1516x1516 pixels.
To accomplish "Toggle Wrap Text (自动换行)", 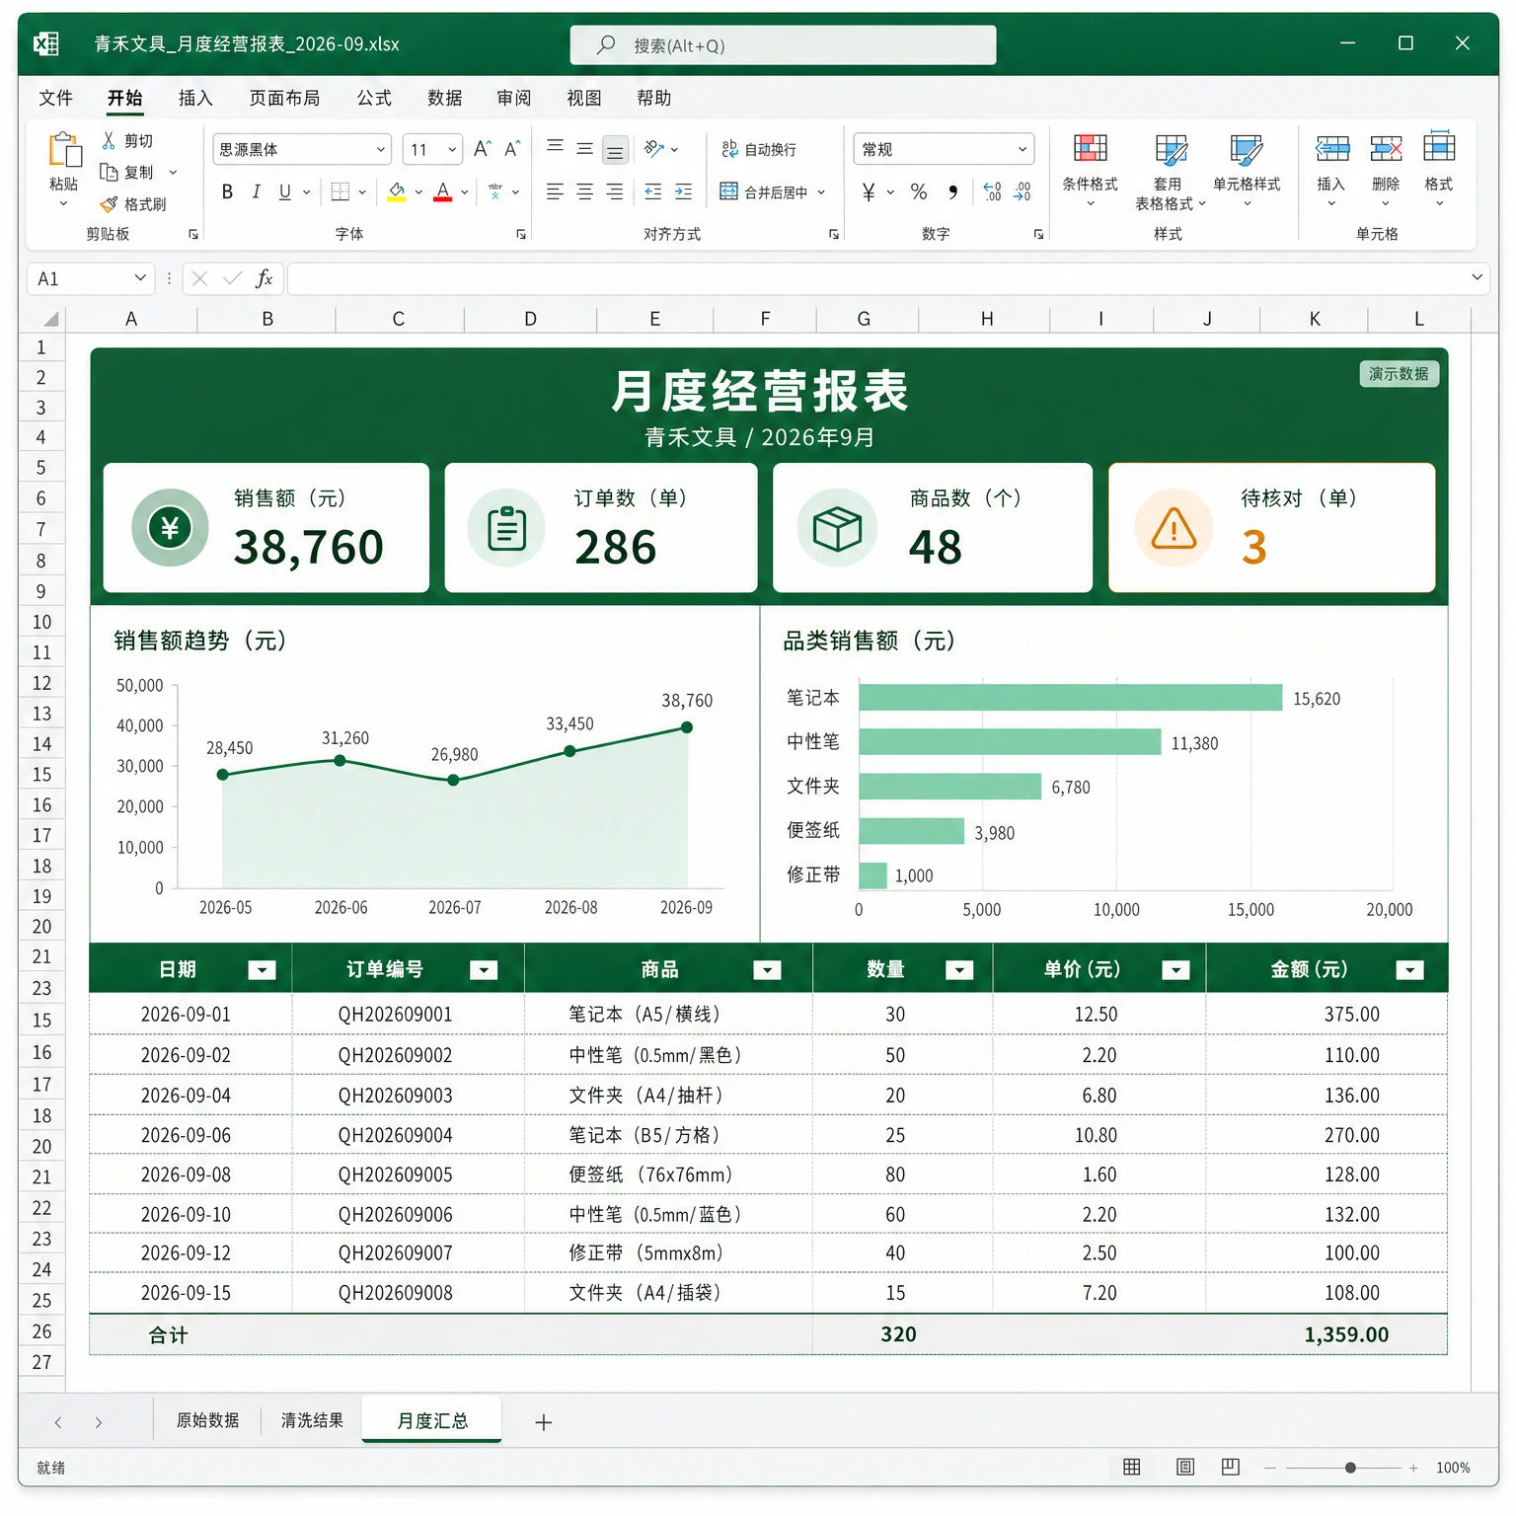I will [x=759, y=149].
